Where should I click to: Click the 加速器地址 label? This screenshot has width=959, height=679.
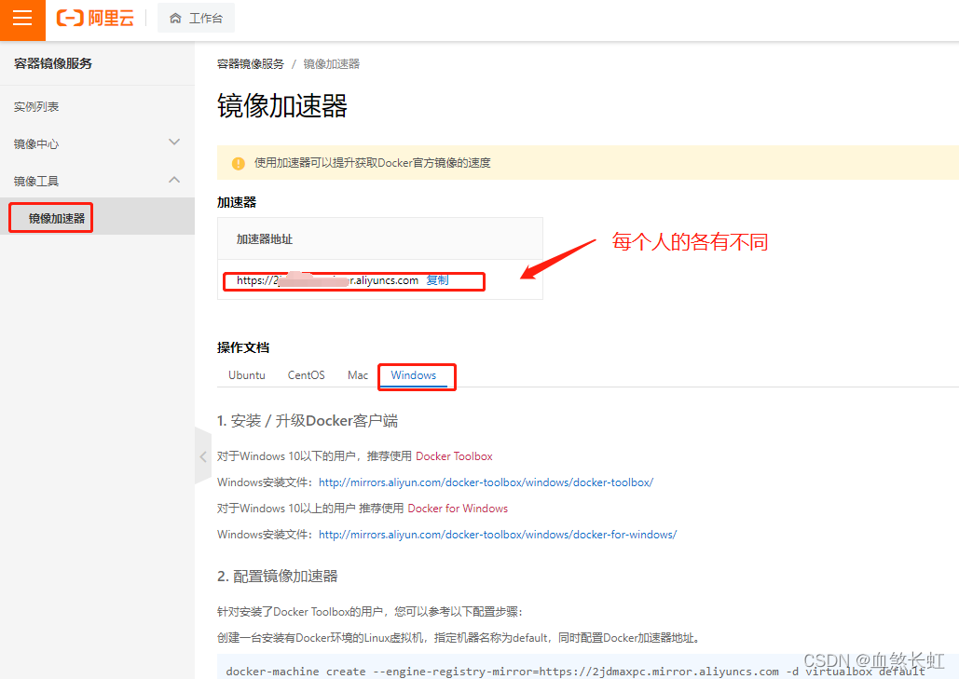tap(265, 239)
